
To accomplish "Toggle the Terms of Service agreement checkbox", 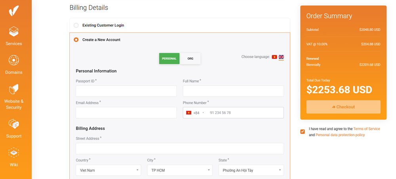I will point(303,131).
